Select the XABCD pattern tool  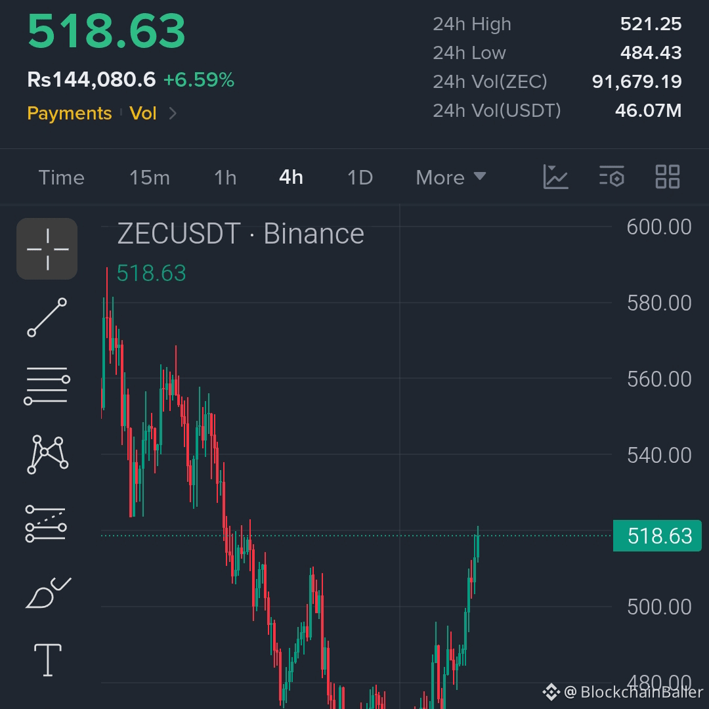47,454
